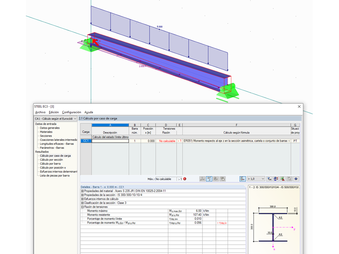Select Materiales in the navigator
The height and width of the screenshot is (254, 339).
(46, 132)
